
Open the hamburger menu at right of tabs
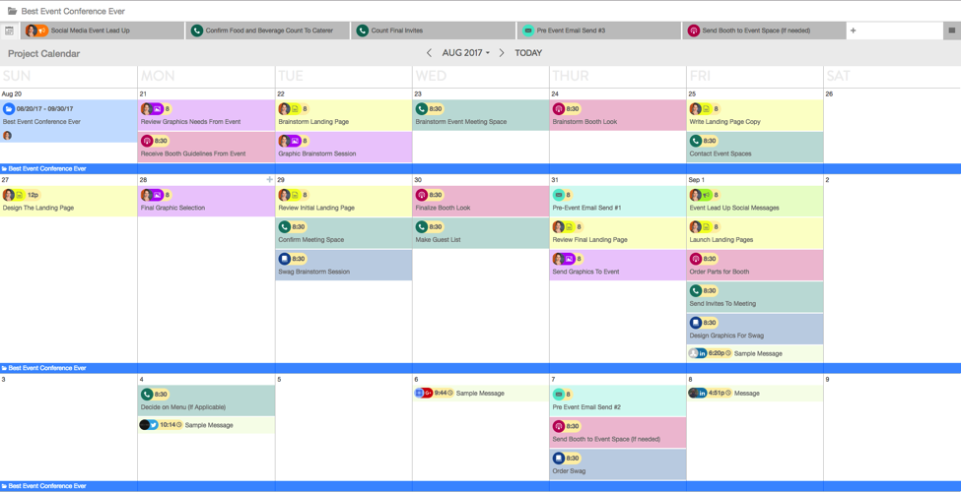coord(951,31)
